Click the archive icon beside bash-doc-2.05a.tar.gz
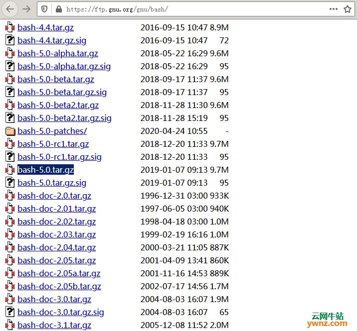This screenshot has height=331, width=357. (10, 273)
